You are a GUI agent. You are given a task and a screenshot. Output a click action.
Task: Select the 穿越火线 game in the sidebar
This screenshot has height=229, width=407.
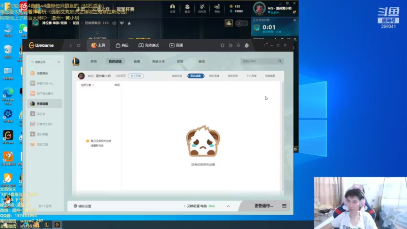click(45, 83)
